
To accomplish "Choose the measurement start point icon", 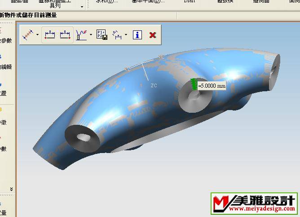I will tap(50, 35).
